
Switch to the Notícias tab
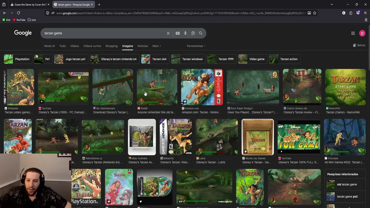point(143,46)
